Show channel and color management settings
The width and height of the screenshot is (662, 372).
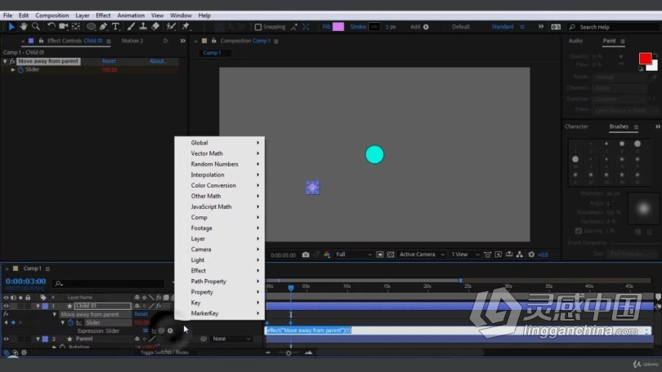coord(327,255)
